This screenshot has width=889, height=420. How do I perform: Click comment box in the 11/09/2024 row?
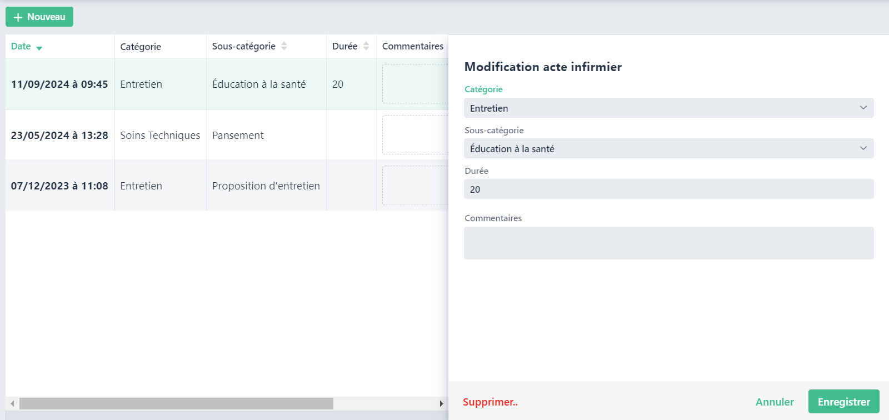(415, 84)
